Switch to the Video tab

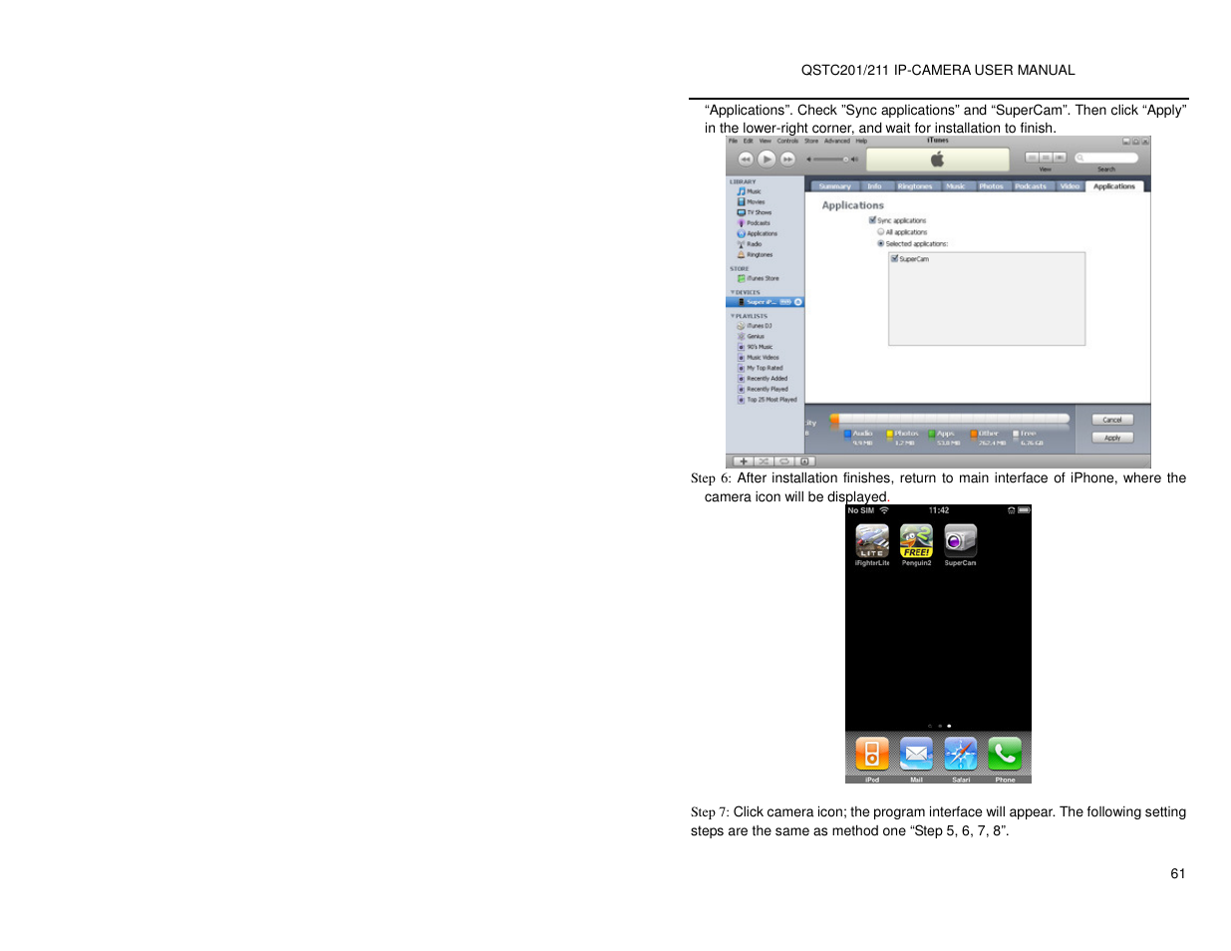pyautogui.click(x=1070, y=186)
